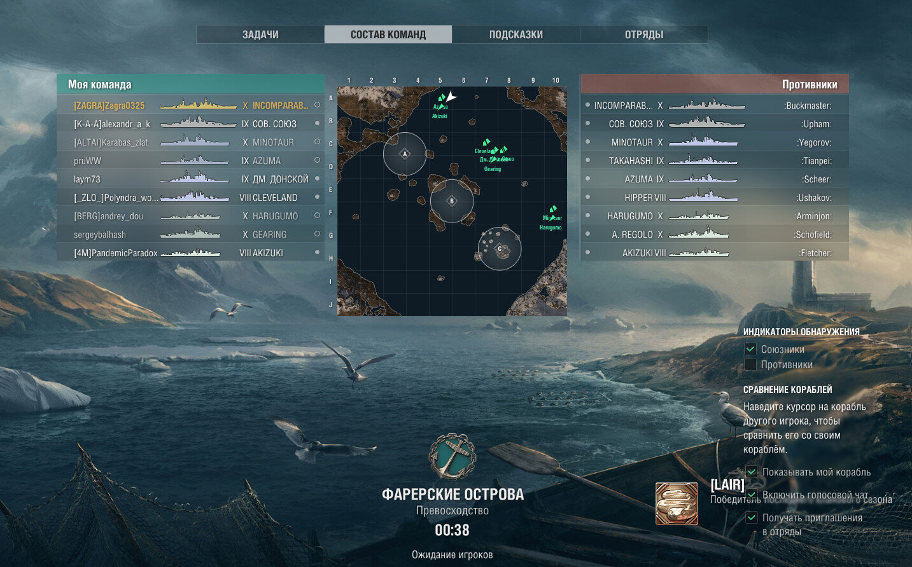The image size is (912, 567).
Task: Toggle the Союзники detection indicator checkbox
Action: tap(750, 349)
